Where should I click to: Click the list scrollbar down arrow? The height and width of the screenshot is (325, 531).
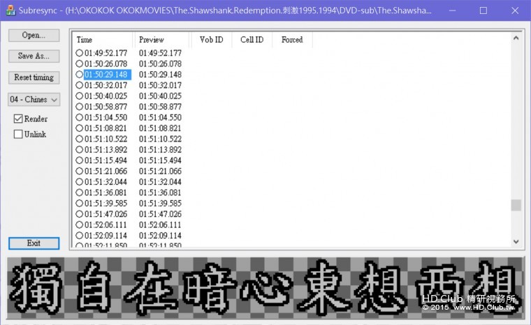click(x=516, y=241)
